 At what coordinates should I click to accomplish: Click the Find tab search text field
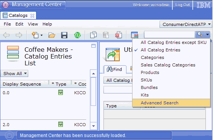coord(118,90)
